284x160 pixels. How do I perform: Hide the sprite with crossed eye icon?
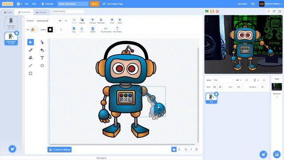tap(220, 87)
